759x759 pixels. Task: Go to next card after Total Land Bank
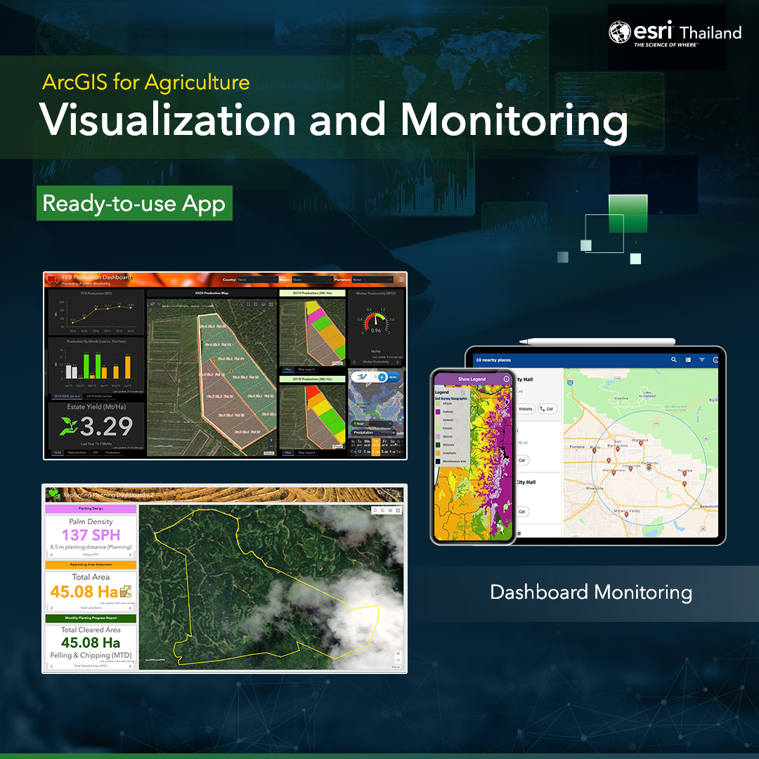click(130, 608)
